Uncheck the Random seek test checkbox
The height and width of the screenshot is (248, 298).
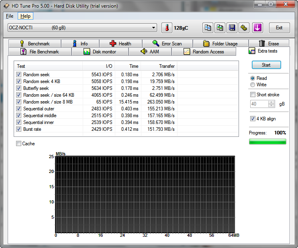(x=18, y=74)
